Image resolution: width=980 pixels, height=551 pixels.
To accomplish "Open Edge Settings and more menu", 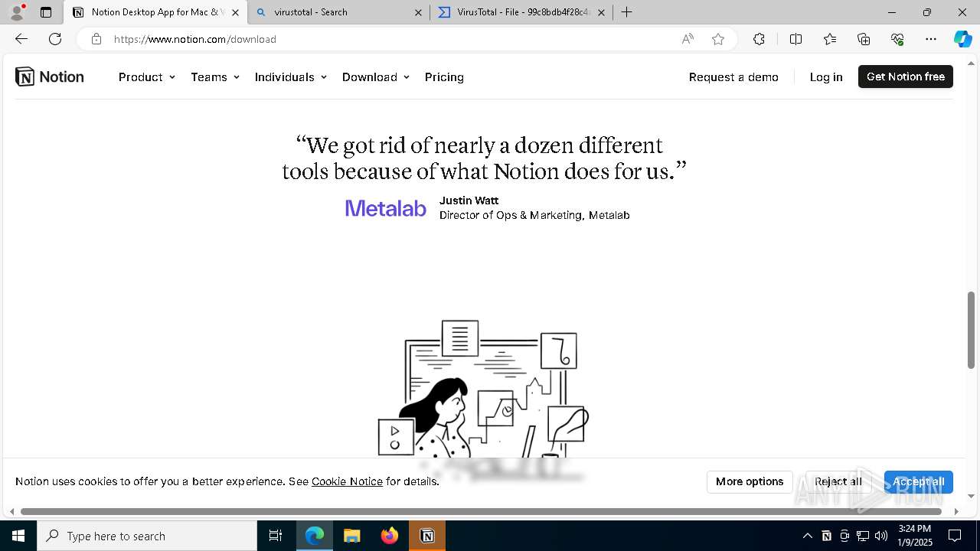I will point(931,39).
